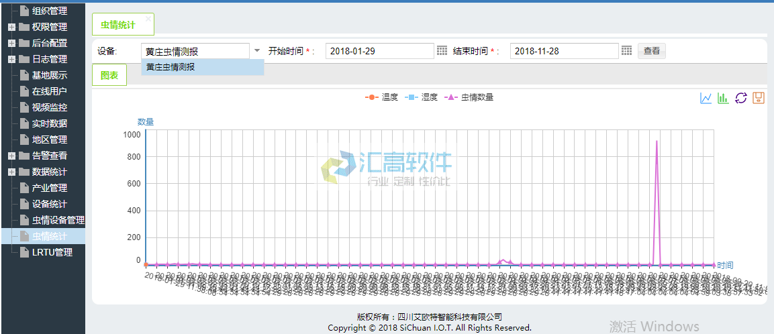The image size is (774, 334).
Task: Open 虫情设备管理 in the sidebar
Action: pos(58,220)
